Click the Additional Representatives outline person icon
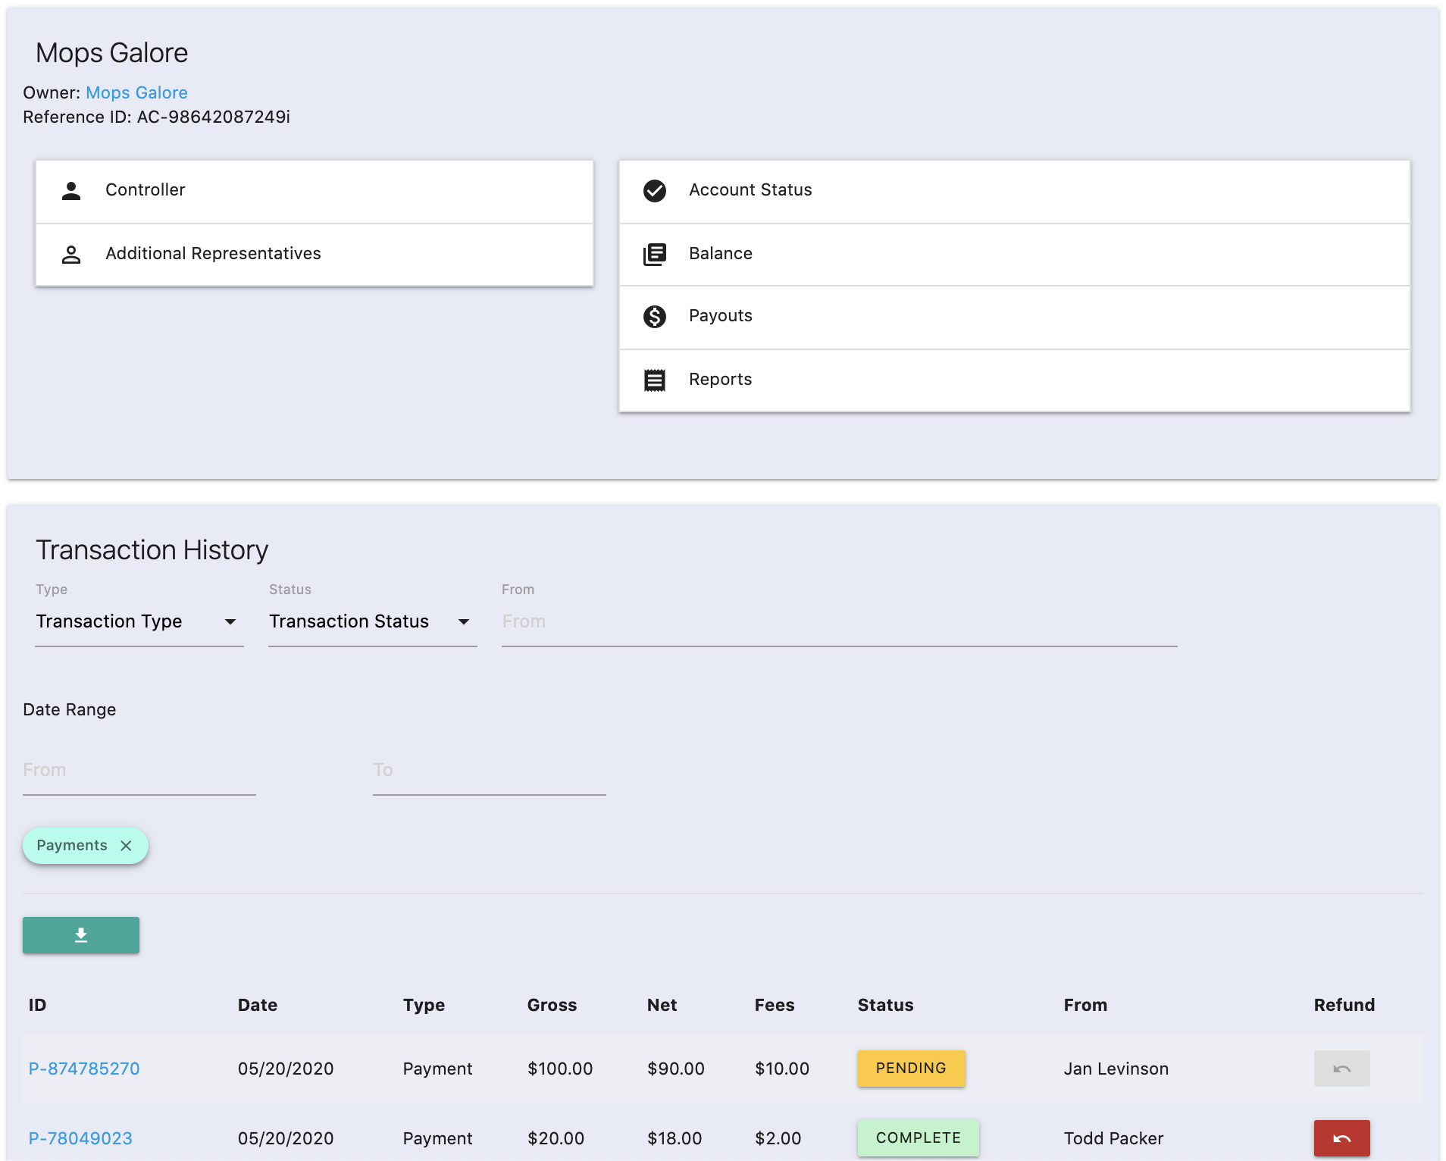Screen dimensions: 1446x1161 (x=71, y=254)
